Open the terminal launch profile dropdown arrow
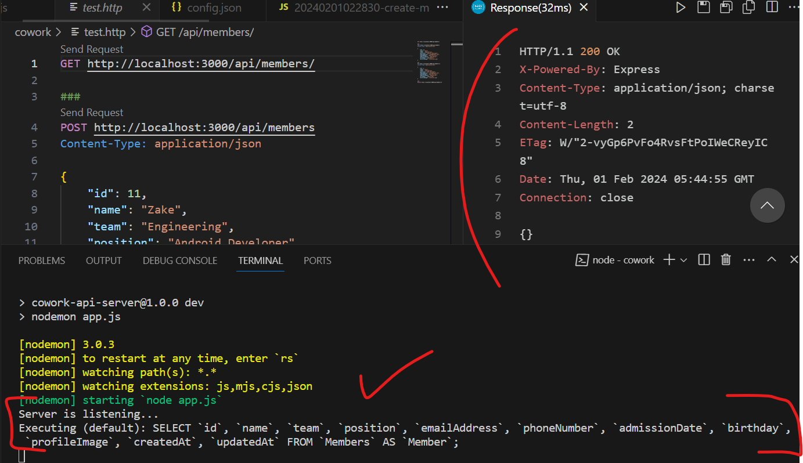 click(683, 260)
